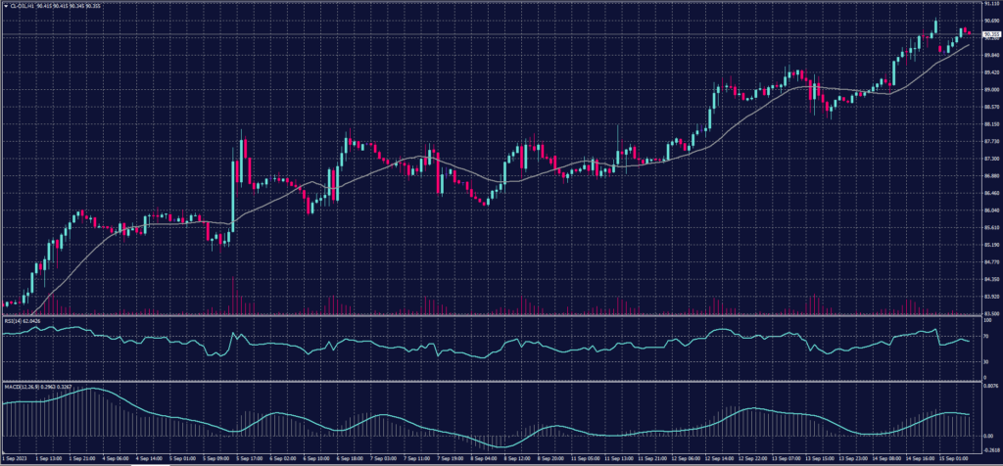The image size is (1003, 466).
Task: Click the 1 Sep 2023 date label
Action: [x=17, y=458]
